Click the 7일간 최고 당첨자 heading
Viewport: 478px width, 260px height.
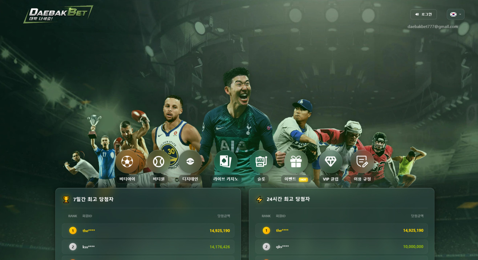click(93, 199)
